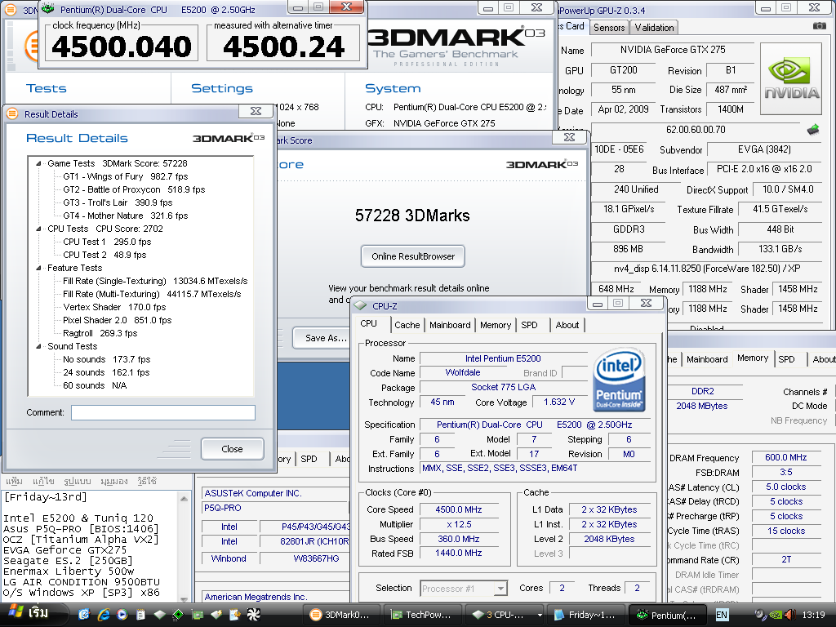
Task: Click the GPU-Z screenshot camera icon
Action: pos(819,25)
